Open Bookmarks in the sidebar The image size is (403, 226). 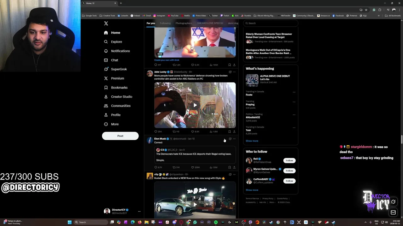point(116,88)
